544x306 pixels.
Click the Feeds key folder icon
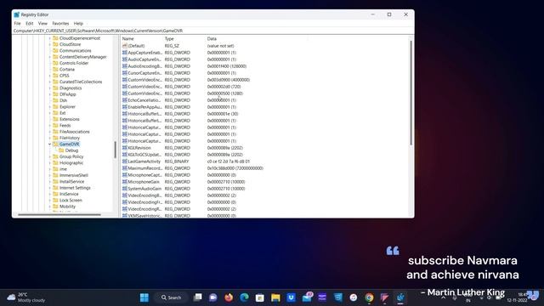coord(55,125)
